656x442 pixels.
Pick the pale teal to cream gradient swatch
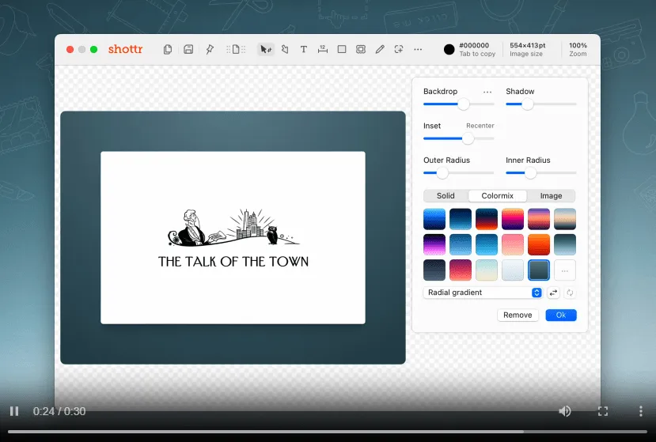point(487,270)
